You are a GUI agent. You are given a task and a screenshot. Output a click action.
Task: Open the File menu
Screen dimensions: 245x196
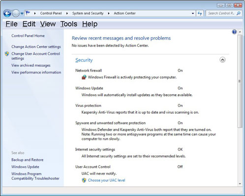pyautogui.click(x=11, y=24)
